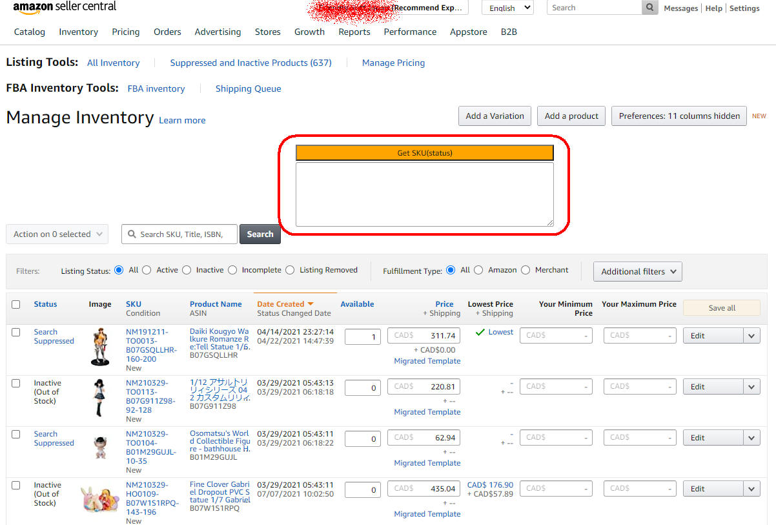776x525 pixels.
Task: Click the Amazon Seller Central logo
Action: [x=65, y=8]
